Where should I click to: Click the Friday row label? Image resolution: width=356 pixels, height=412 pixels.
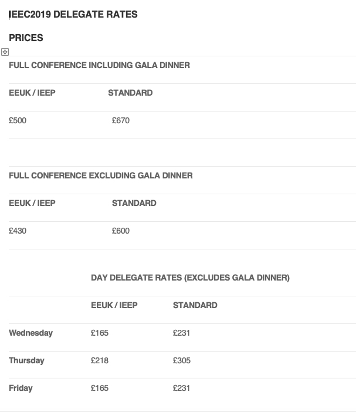click(21, 388)
